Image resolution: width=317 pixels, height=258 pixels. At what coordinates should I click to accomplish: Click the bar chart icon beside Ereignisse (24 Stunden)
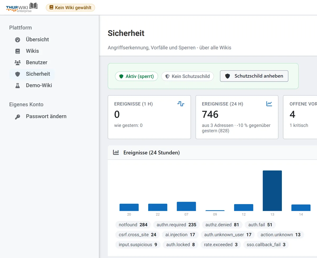pyautogui.click(x=116, y=152)
